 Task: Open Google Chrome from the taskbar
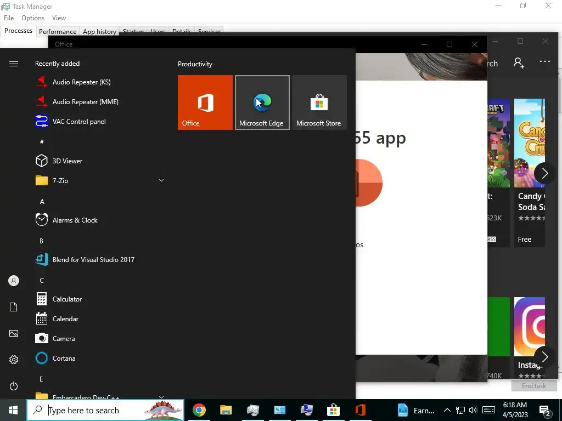(x=199, y=410)
